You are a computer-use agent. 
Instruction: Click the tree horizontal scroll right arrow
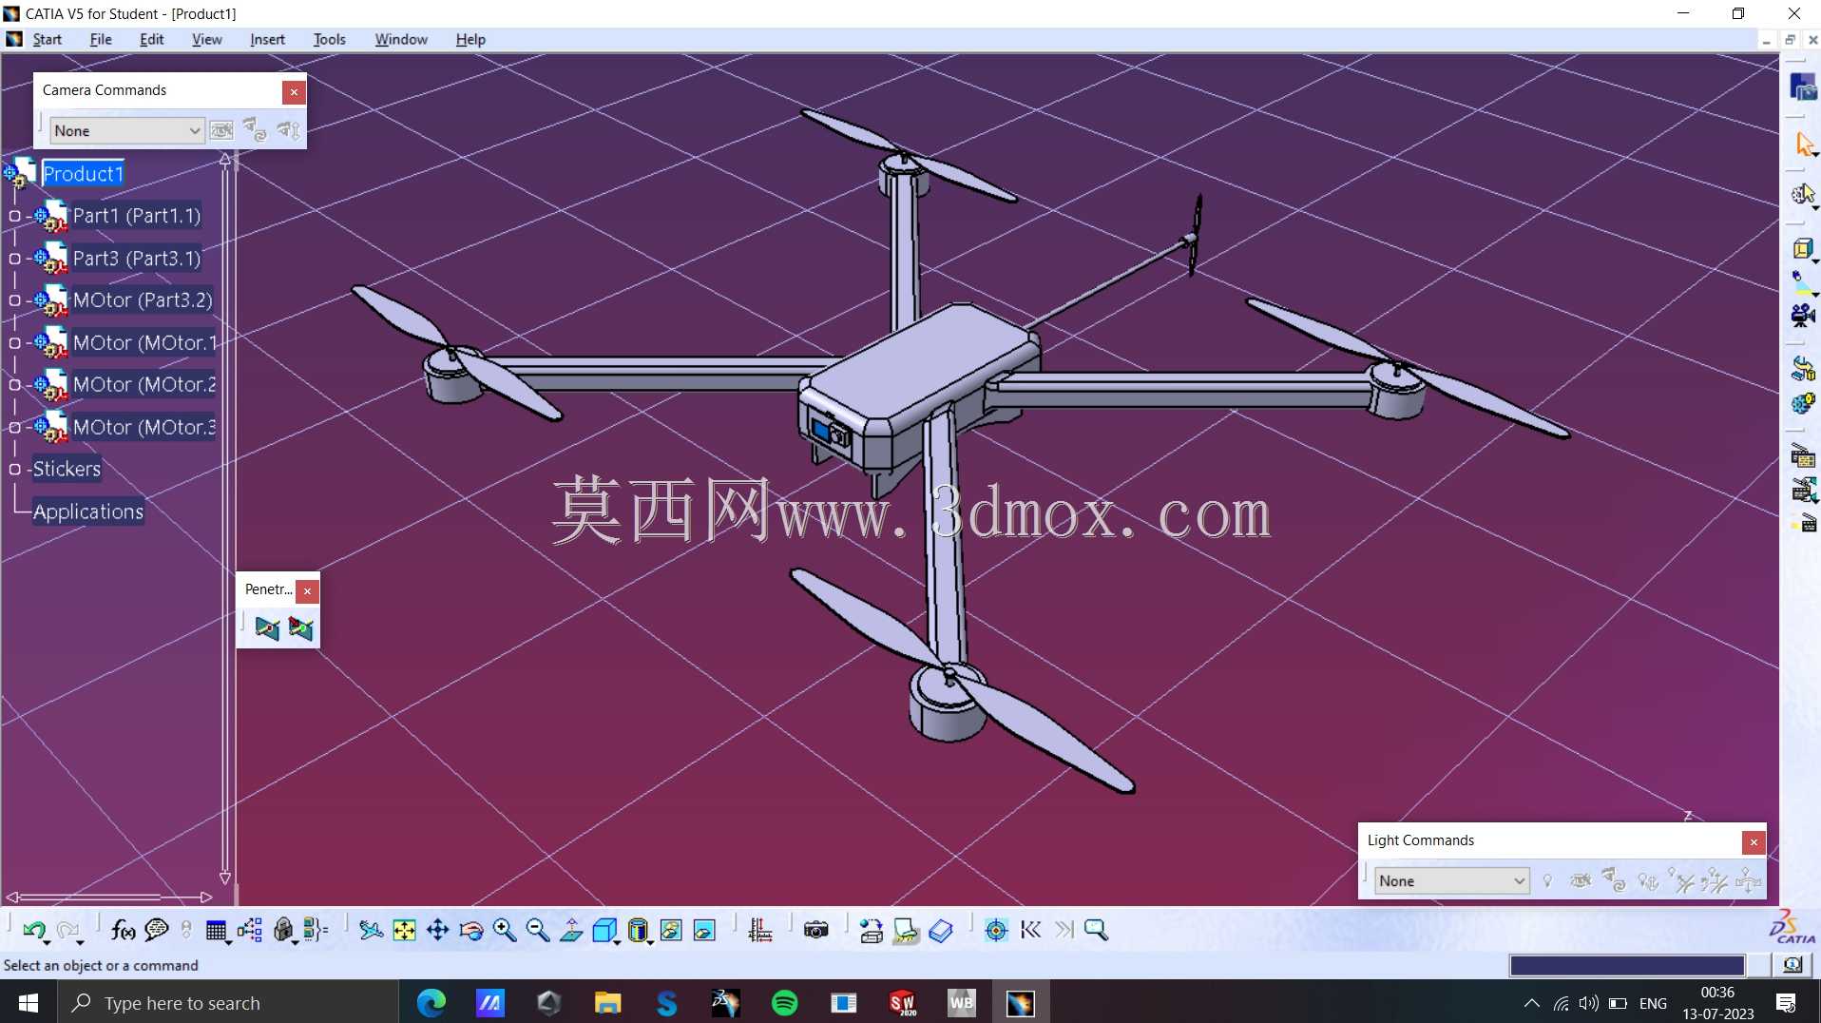[206, 897]
